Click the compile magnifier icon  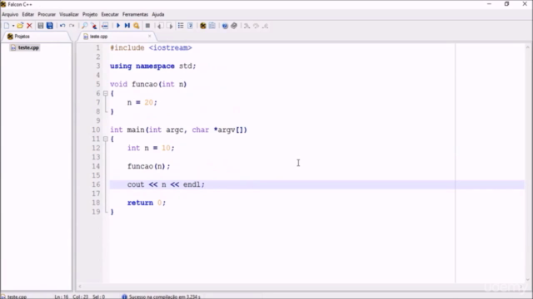point(137,26)
